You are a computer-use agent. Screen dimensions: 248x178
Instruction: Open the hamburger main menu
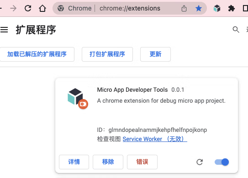coord(4,30)
